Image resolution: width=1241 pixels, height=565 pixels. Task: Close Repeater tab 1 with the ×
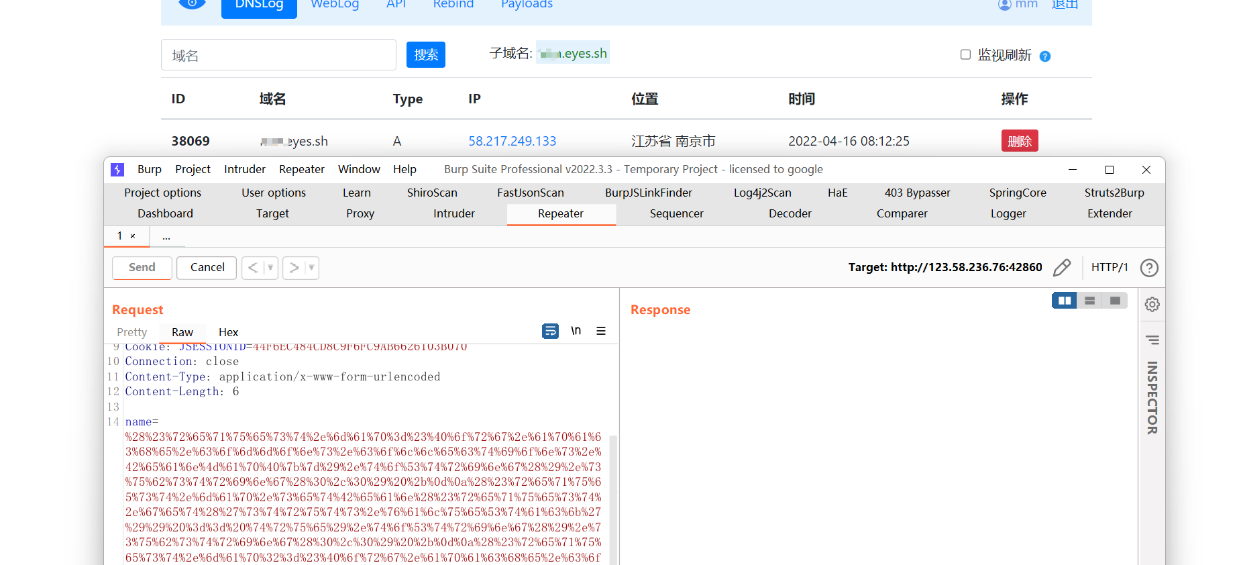pos(133,236)
